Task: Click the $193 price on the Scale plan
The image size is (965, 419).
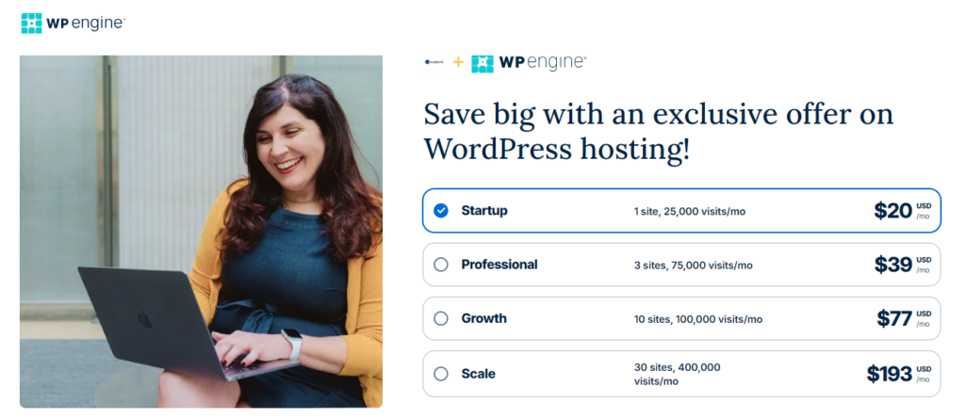Action: point(889,374)
